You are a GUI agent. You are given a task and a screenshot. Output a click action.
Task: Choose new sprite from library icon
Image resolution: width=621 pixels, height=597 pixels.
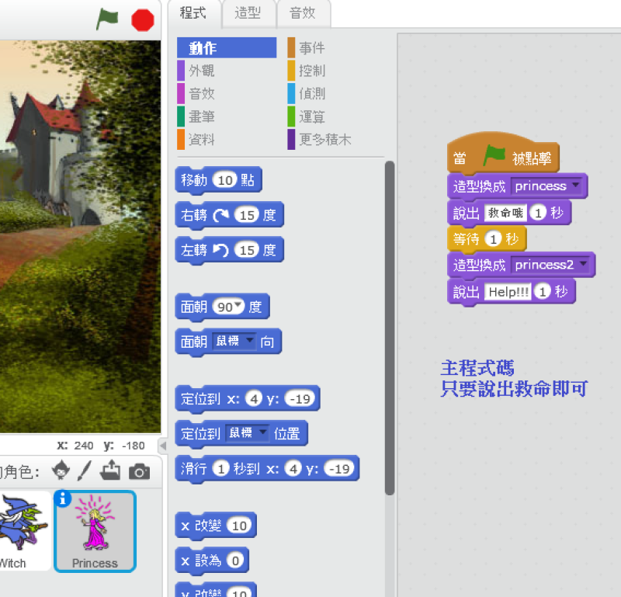(61, 470)
